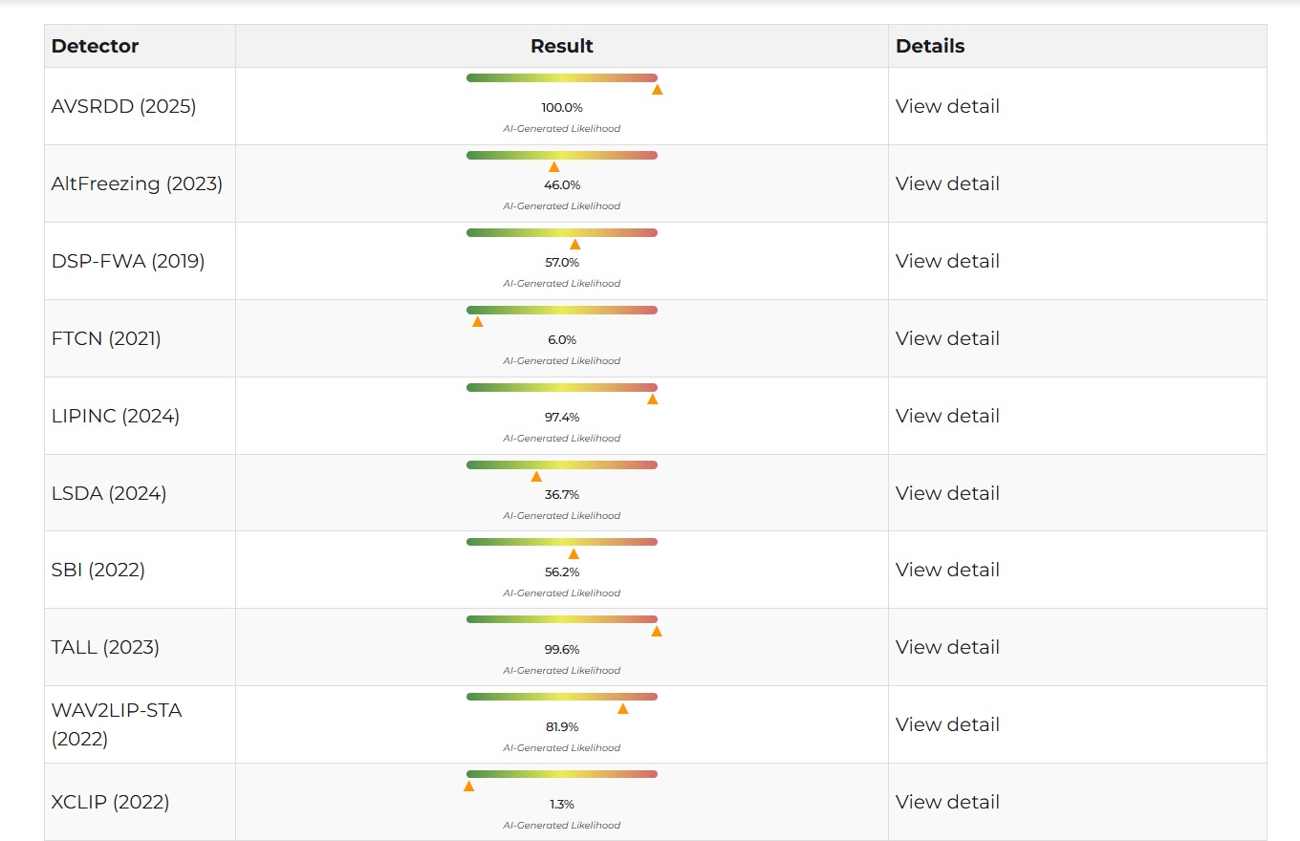The height and width of the screenshot is (841, 1300).
Task: Click the SBI (2022) gradient likelihood bar
Action: [562, 542]
